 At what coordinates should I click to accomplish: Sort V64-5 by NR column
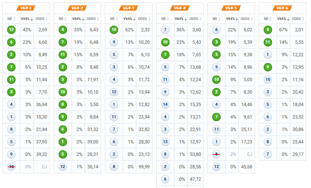pos(216,19)
